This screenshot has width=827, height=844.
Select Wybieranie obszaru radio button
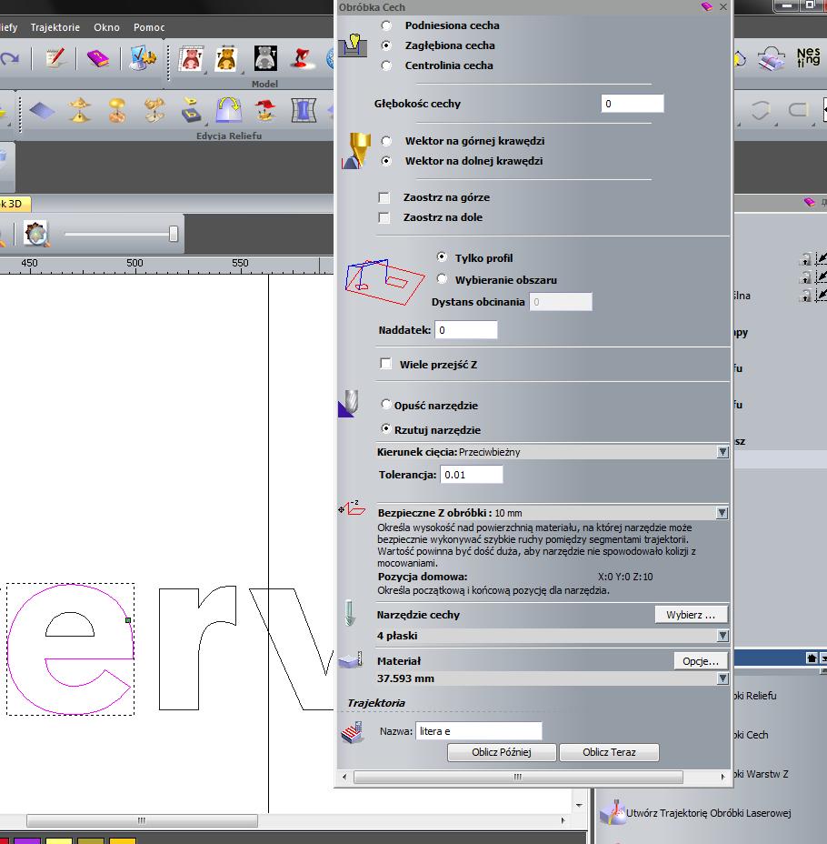442,279
